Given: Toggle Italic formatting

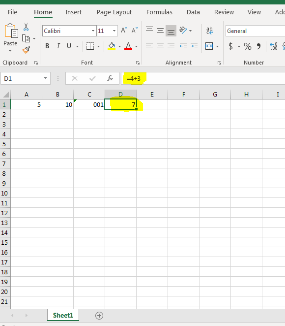Looking at the screenshot, I should (x=58, y=46).
